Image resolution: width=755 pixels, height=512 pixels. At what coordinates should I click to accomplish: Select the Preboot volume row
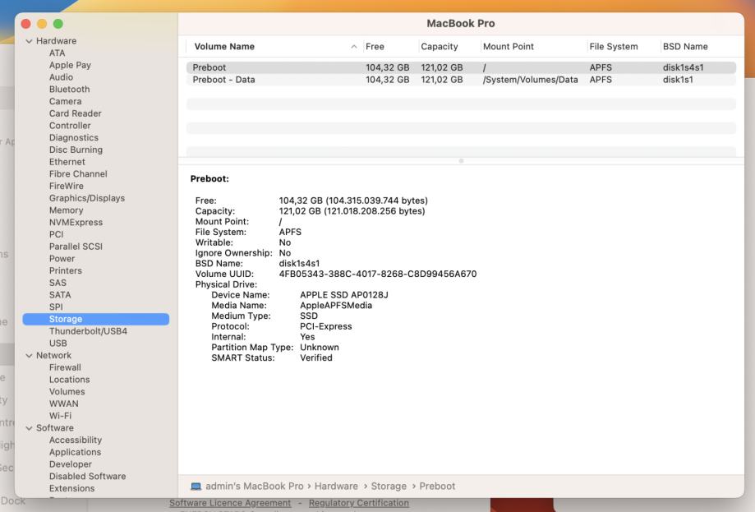coord(461,67)
